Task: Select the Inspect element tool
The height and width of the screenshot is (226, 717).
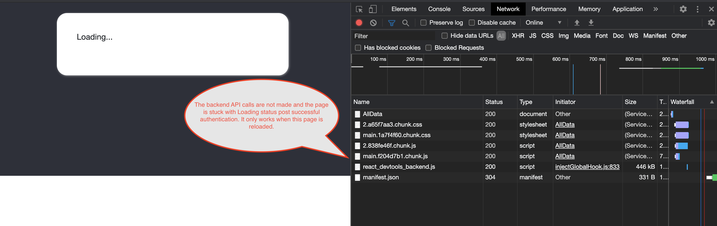Action: (359, 9)
